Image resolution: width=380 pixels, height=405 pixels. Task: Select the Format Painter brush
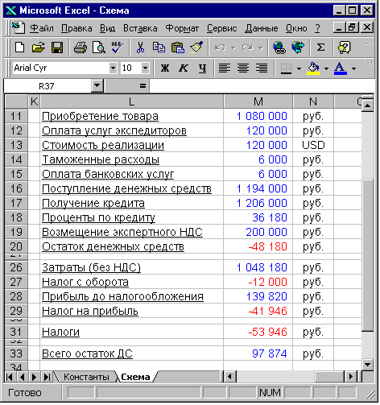(x=196, y=48)
